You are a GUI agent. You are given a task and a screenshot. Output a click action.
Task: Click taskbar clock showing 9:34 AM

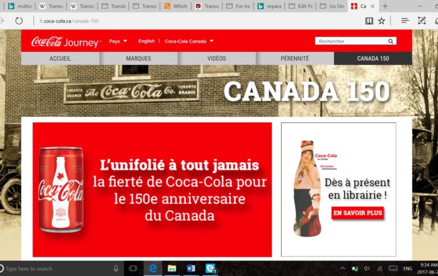coord(427,268)
